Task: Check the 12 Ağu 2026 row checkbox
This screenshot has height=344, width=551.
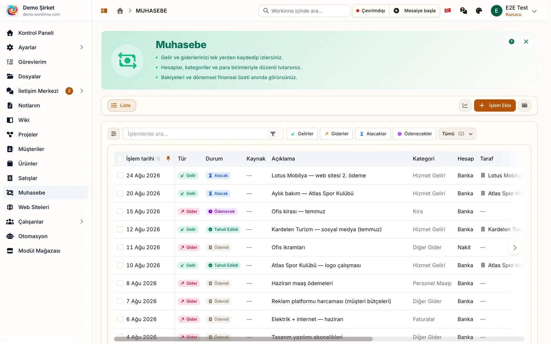Action: 120,229
